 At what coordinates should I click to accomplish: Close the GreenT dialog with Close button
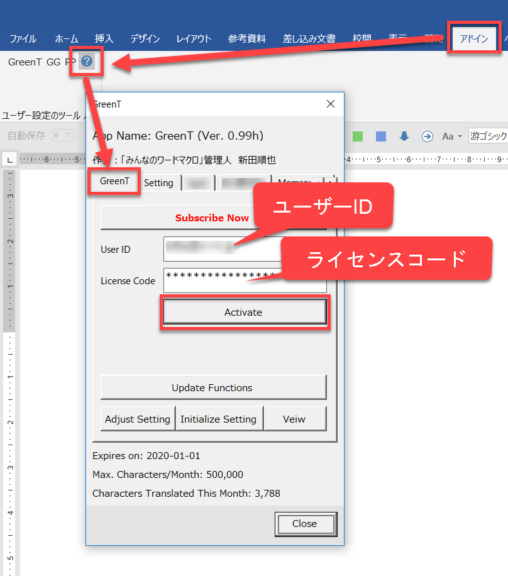tap(305, 523)
